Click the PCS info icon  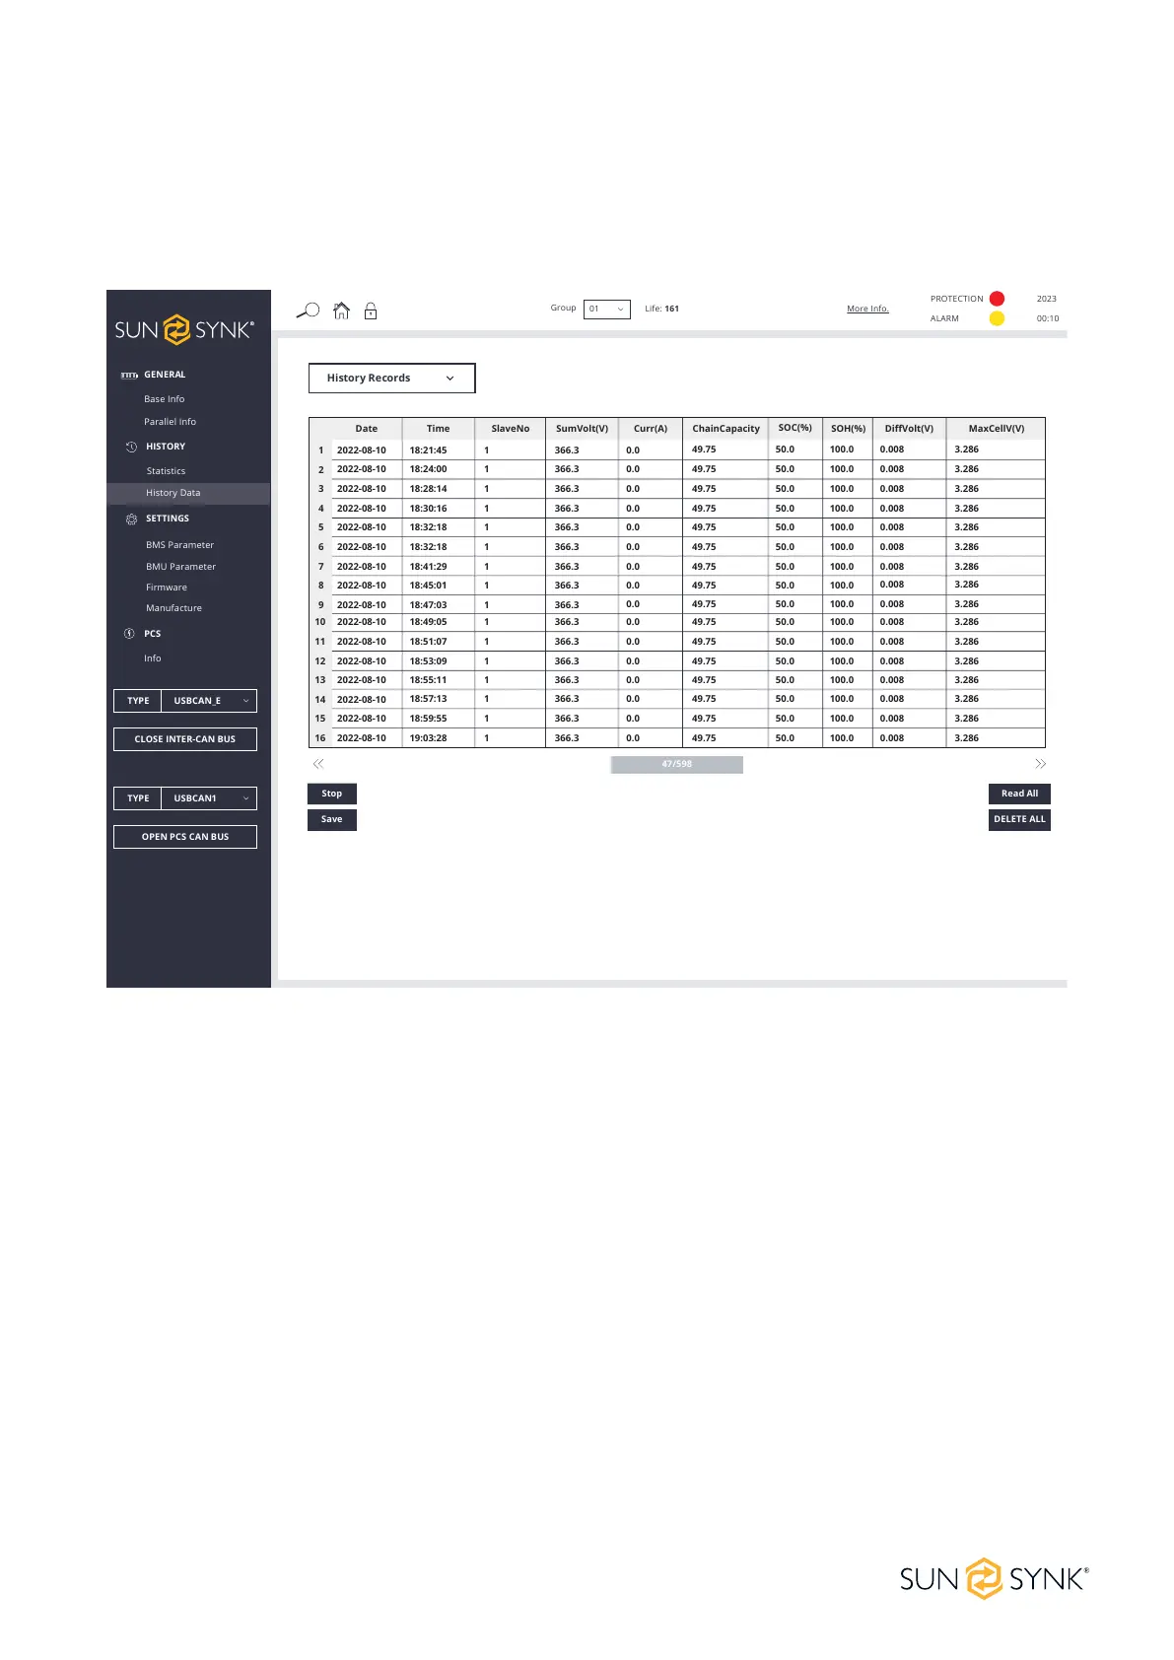(128, 634)
